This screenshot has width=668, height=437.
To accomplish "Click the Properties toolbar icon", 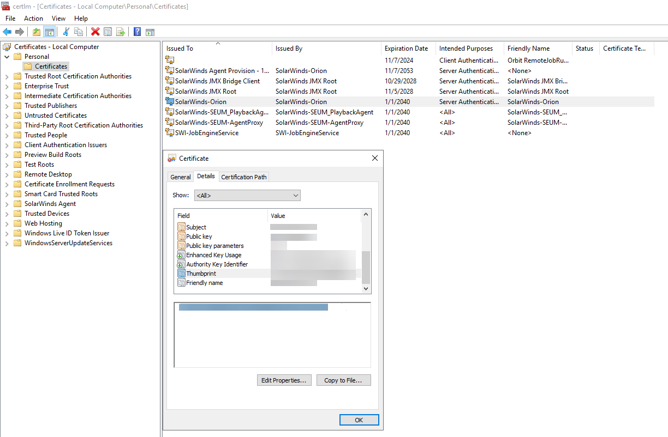I will (x=108, y=31).
